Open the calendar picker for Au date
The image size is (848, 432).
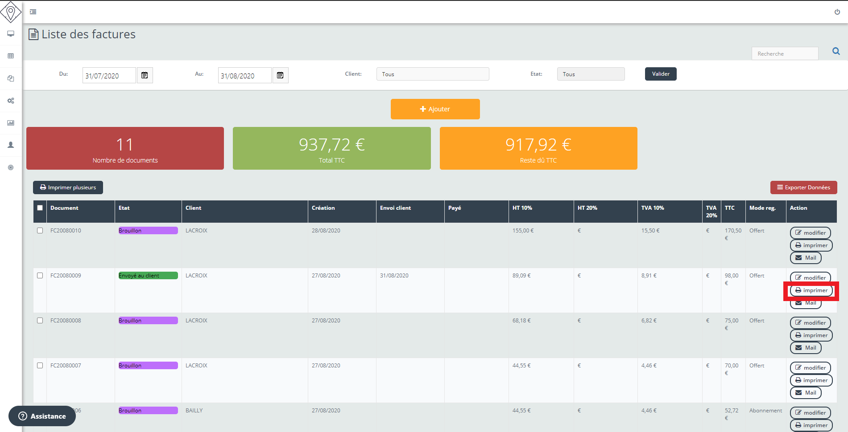click(x=280, y=75)
